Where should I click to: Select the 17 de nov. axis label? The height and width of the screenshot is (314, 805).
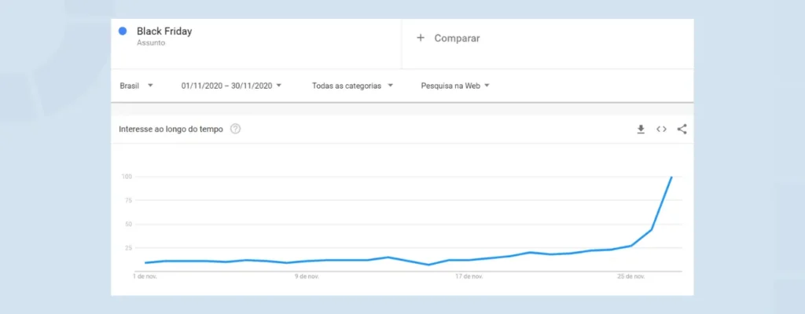coord(469,276)
